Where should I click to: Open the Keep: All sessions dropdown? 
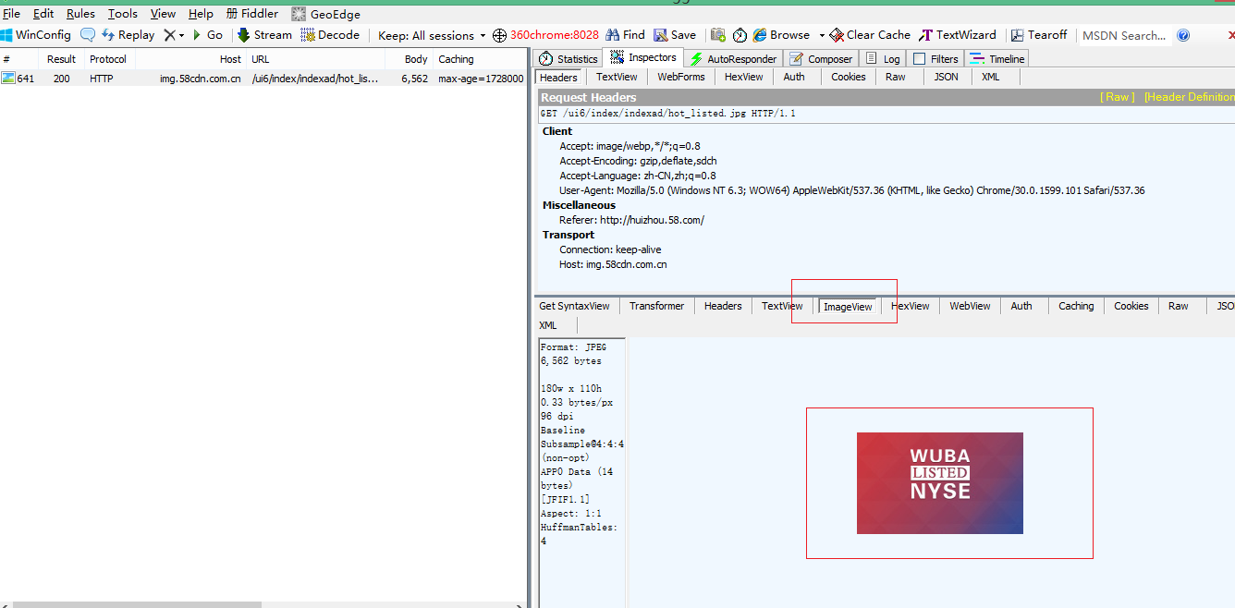(432, 35)
